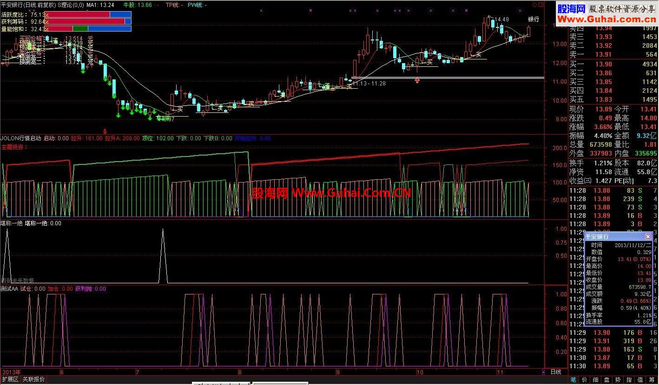This screenshot has width=659, height=385.
Task: Click the diamond icon atop the chart
Action: pos(534,5)
